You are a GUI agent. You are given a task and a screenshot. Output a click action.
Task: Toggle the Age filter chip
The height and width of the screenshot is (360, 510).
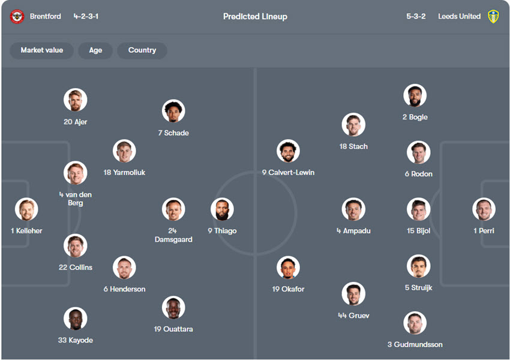click(95, 50)
